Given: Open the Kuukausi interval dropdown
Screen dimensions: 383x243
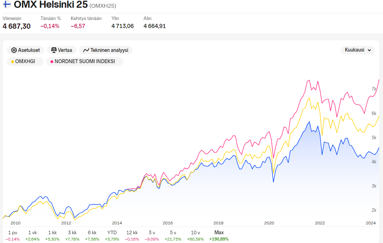Looking at the screenshot, I should click(358, 50).
